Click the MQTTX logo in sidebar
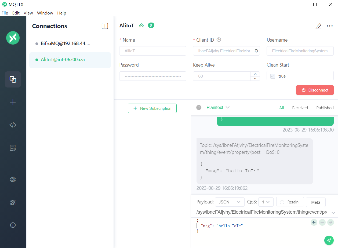This screenshot has width=338, height=248. [13, 38]
